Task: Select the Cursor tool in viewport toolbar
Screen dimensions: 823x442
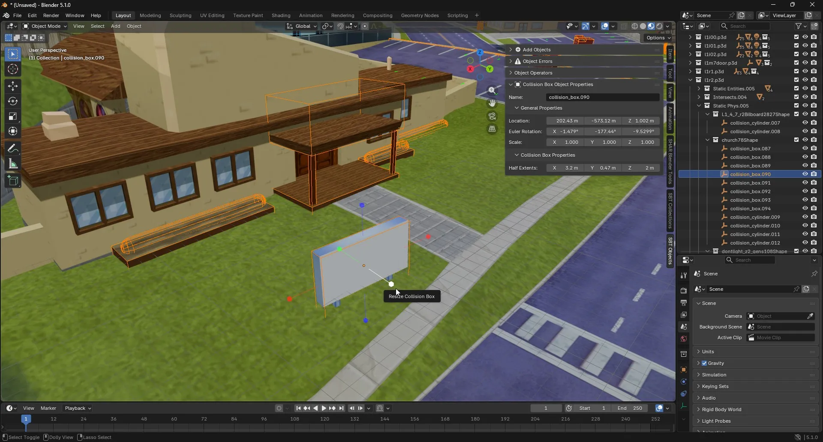Action: pyautogui.click(x=13, y=69)
